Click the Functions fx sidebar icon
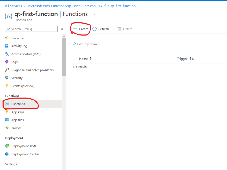The height and width of the screenshot is (170, 227). pos(7,104)
